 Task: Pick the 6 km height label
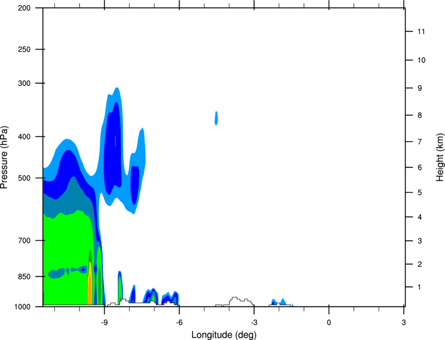420,167
